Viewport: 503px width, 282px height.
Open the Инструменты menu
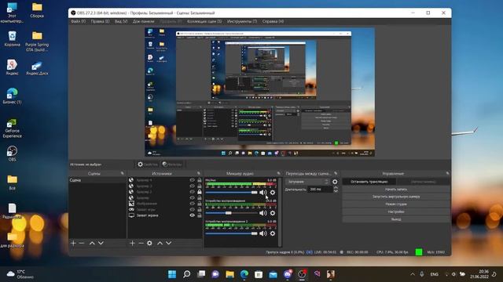[x=242, y=21]
